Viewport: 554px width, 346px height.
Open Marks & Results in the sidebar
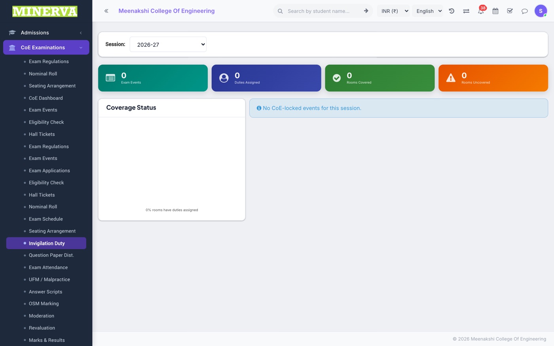click(47, 340)
